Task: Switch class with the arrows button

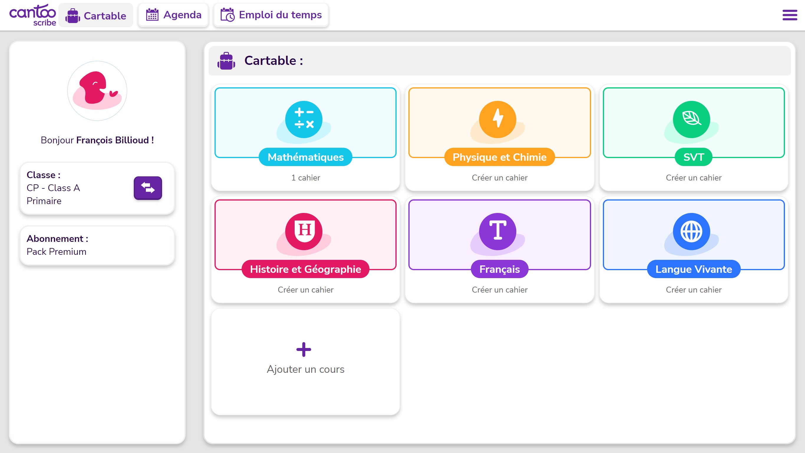Action: pos(148,188)
